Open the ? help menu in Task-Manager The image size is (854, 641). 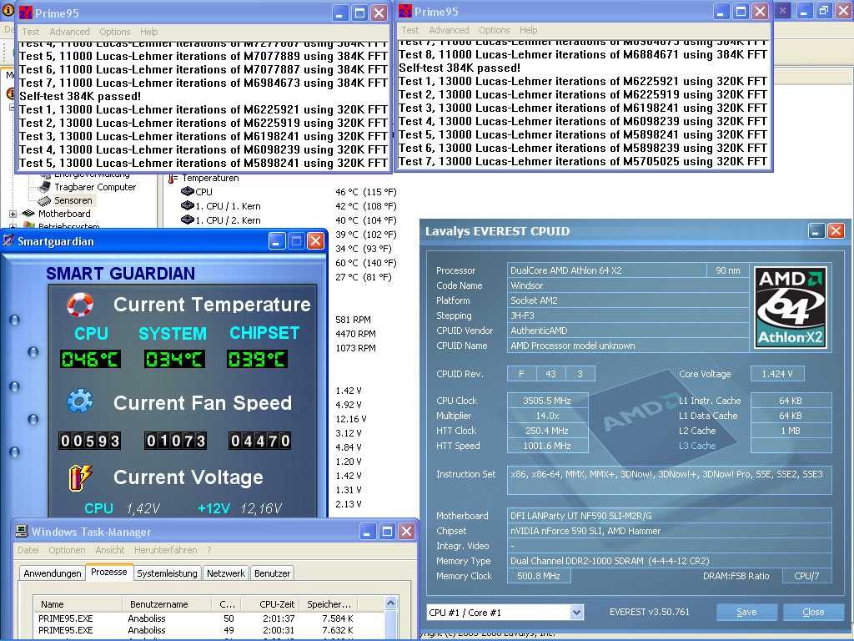click(209, 550)
